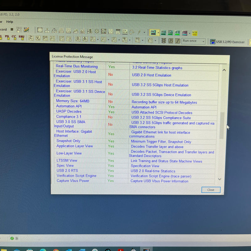Click the recording options clock icon

click(54, 30)
